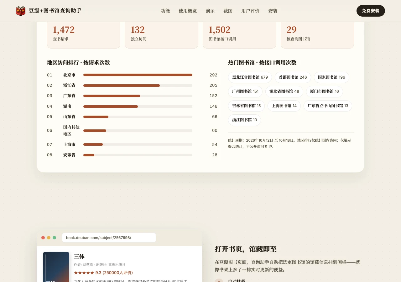Click the site title 豆瓣+图书馆查询助手
The height and width of the screenshot is (282, 401).
(x=55, y=11)
